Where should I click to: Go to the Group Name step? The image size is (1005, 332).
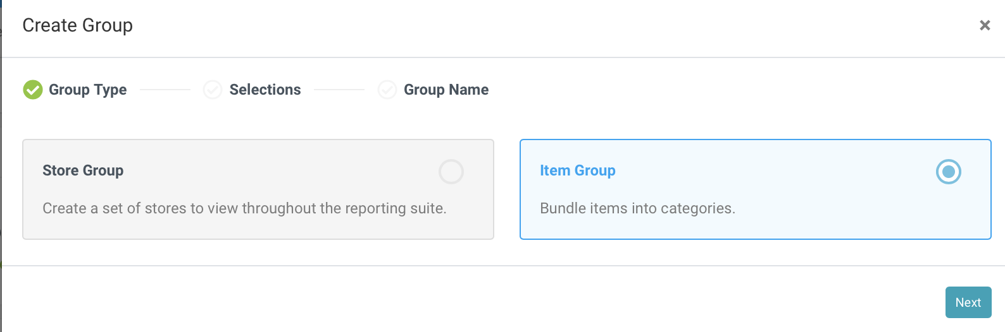446,90
